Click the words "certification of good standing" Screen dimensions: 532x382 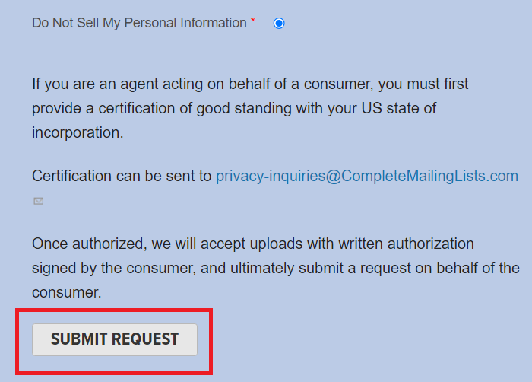(195, 108)
